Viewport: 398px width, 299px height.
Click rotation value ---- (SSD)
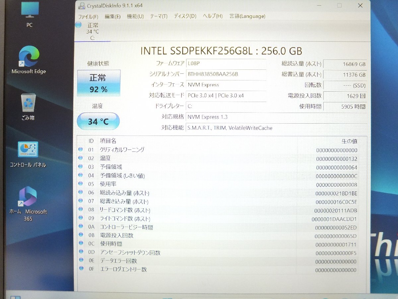click(345, 85)
